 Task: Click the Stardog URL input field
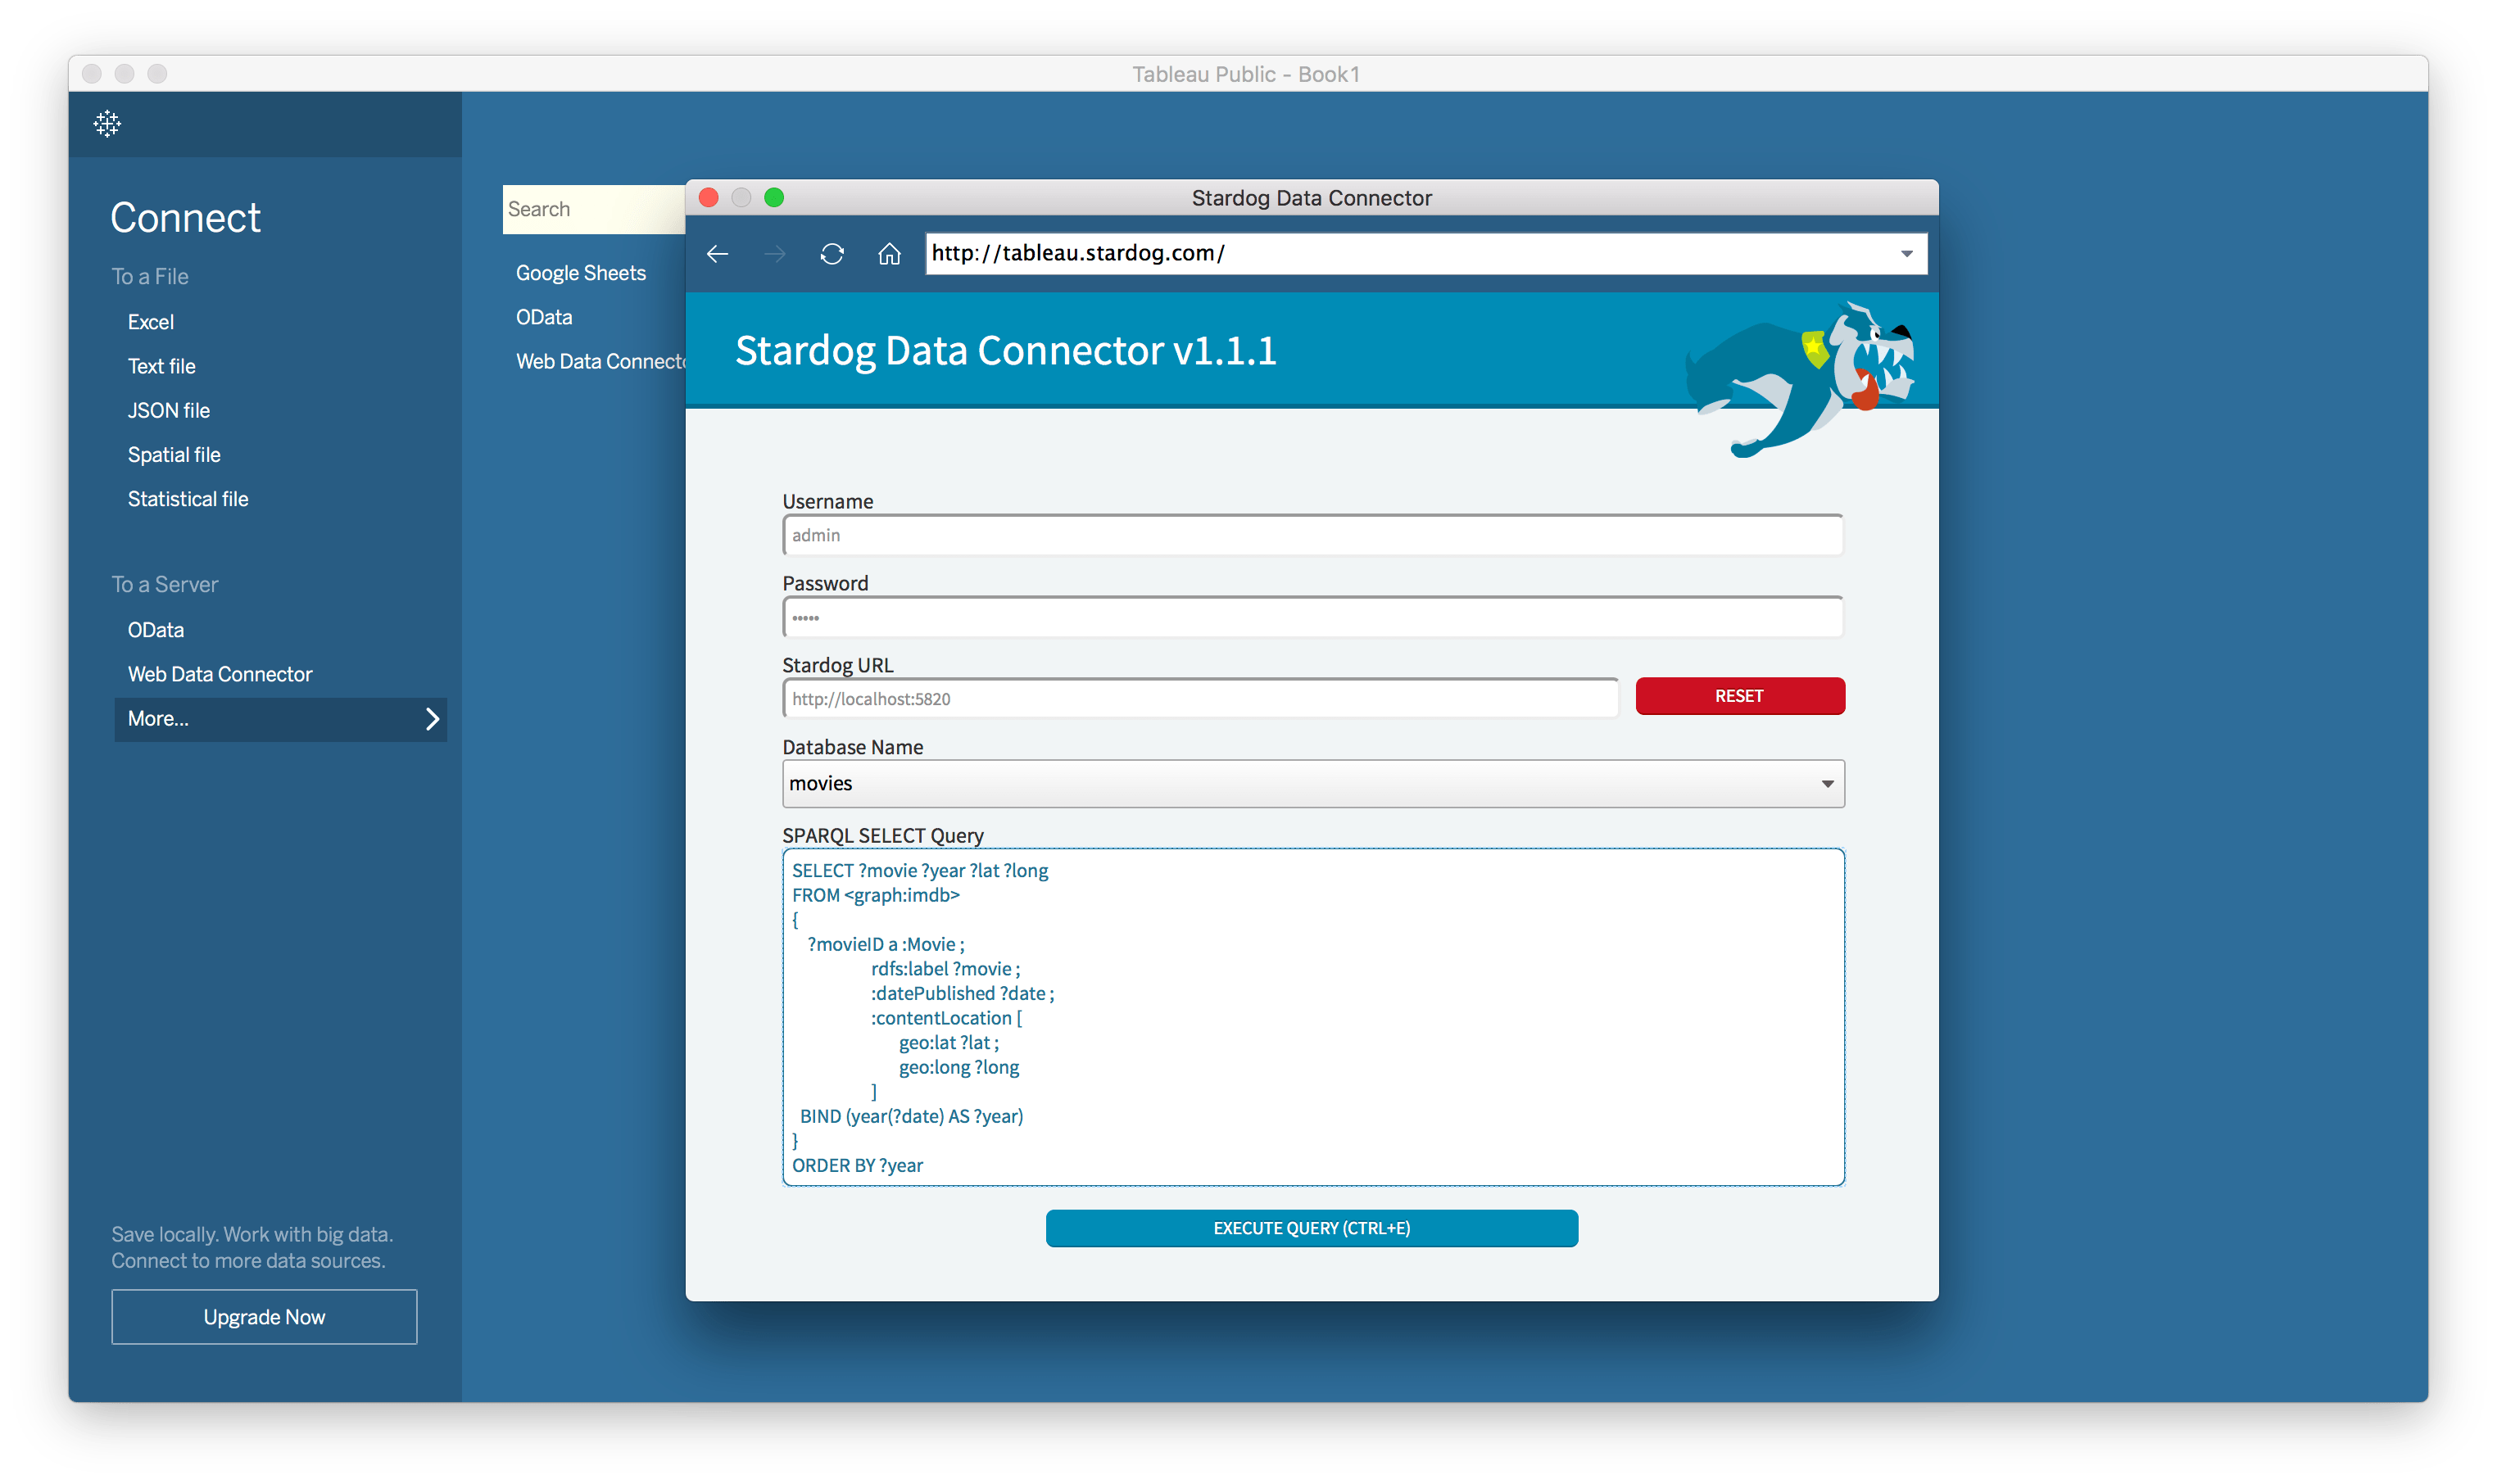(1200, 699)
